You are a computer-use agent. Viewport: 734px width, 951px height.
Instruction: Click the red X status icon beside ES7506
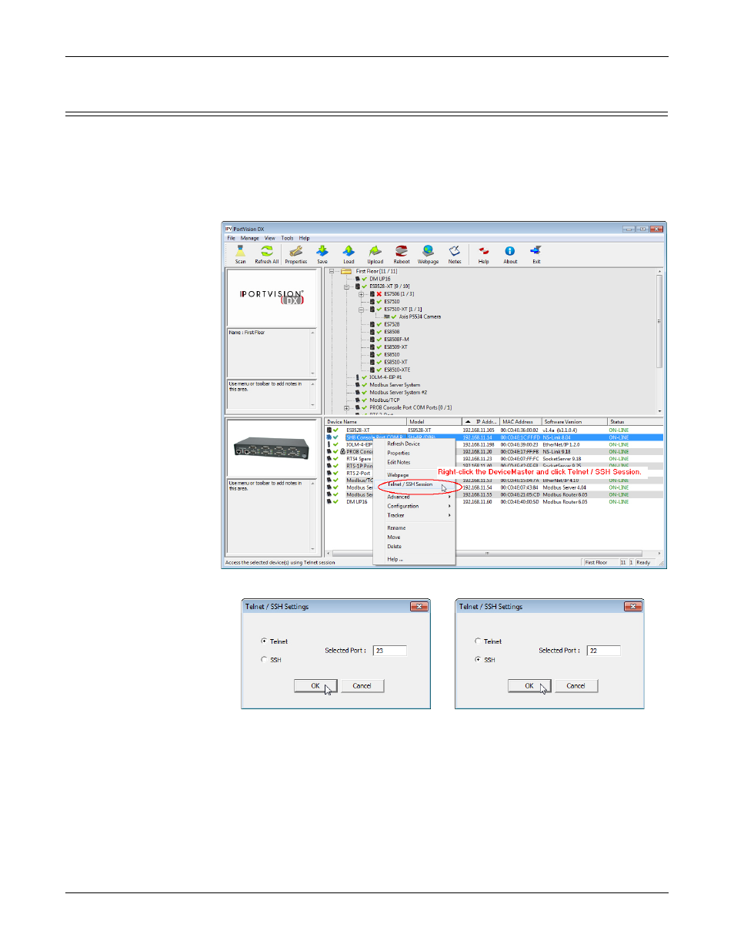[379, 293]
